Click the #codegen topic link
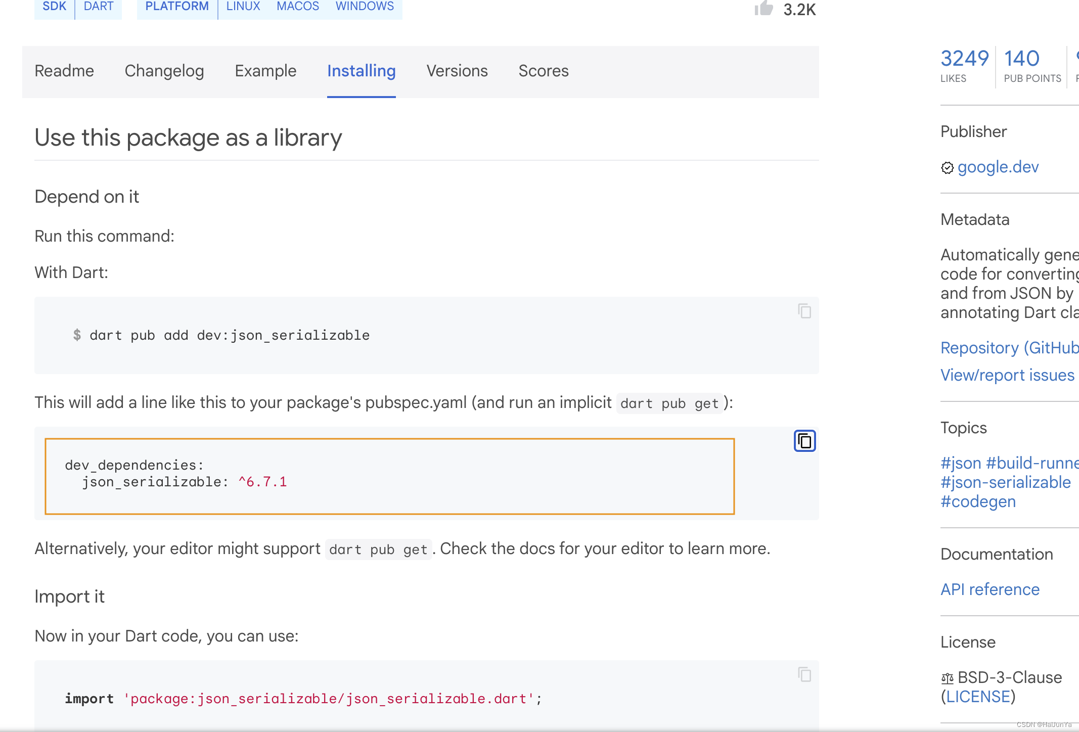Screen dimensions: 1079x732 tap(978, 501)
